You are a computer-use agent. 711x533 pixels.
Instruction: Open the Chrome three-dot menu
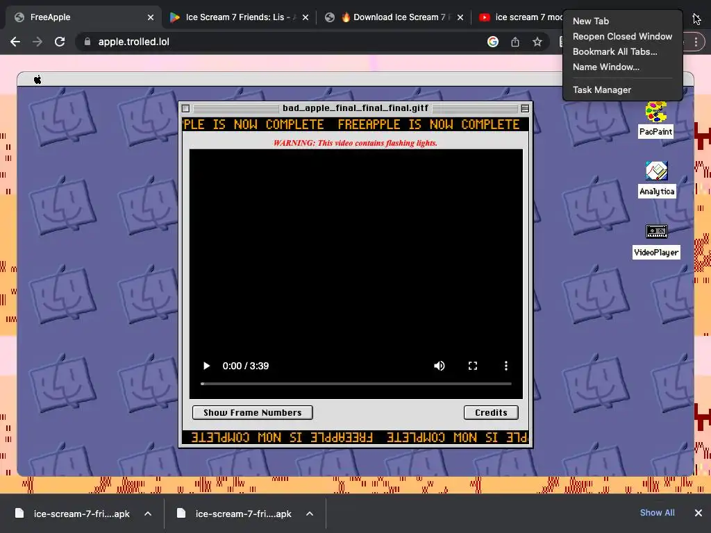[696, 42]
